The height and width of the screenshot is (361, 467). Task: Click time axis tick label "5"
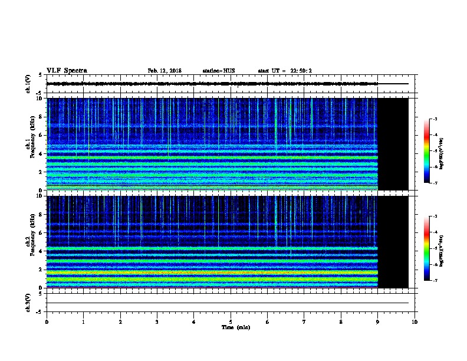231,321
